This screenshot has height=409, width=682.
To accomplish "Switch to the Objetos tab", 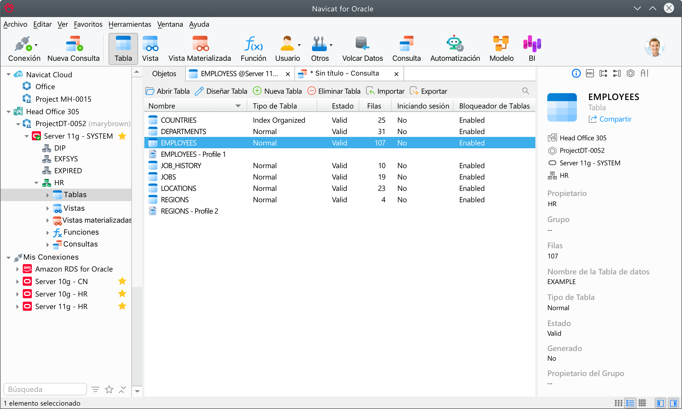I will pos(164,74).
